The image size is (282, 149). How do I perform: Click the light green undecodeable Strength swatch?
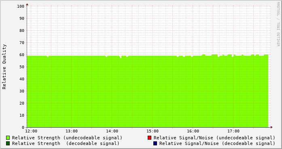point(8,138)
